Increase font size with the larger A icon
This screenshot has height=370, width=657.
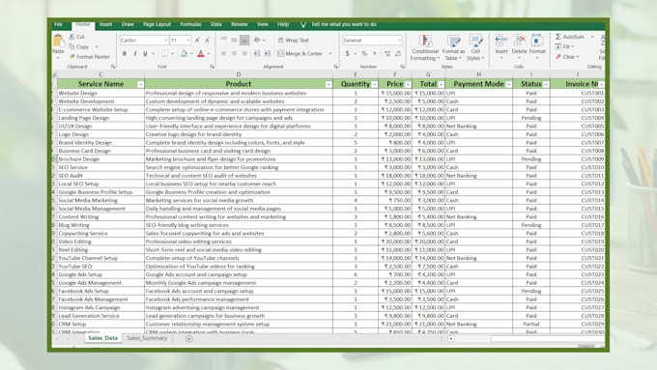pos(197,41)
